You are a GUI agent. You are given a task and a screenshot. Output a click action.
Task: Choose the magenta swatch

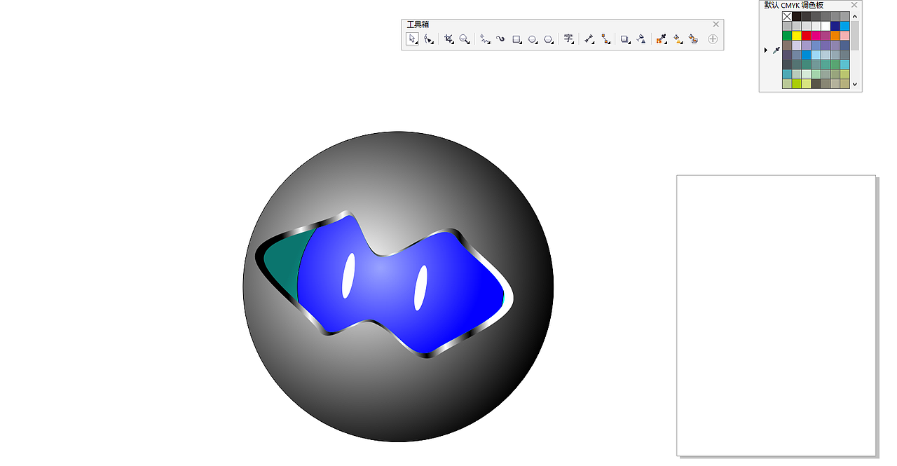tap(816, 36)
